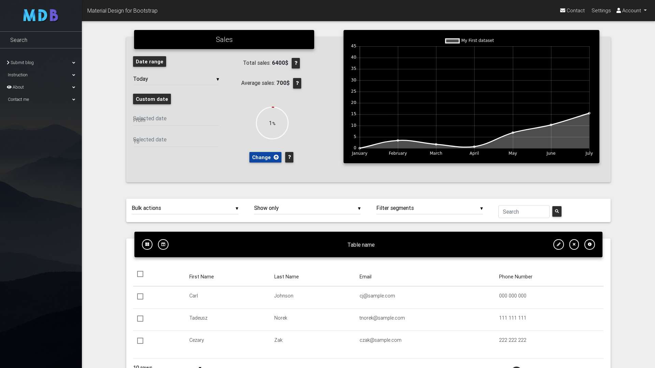Click the columns layout icon in table header

(x=163, y=244)
